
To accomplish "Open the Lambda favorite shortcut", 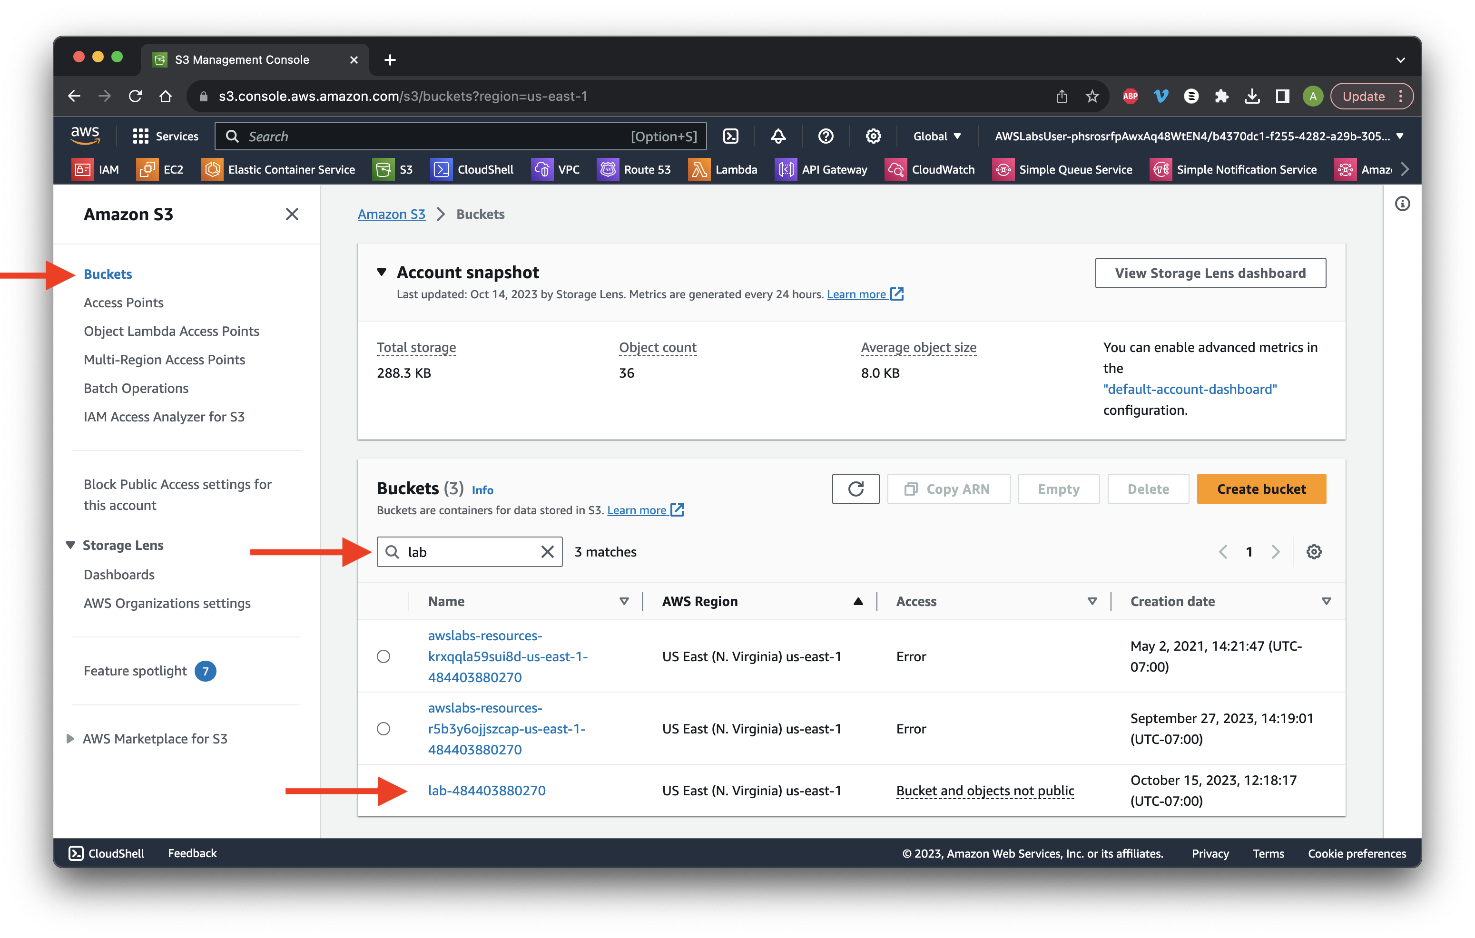I will pos(723,170).
